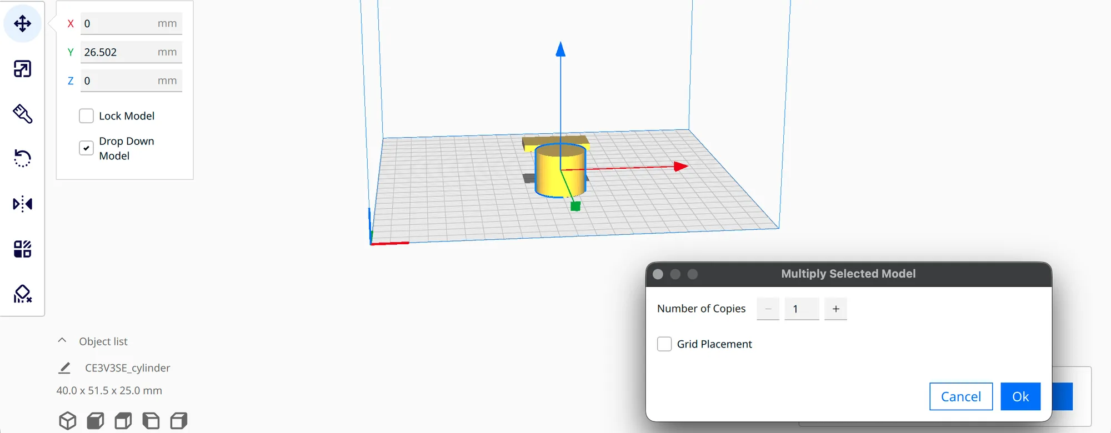Click the pencil edit icon beside CE3V3SE_cylinder
The width and height of the screenshot is (1111, 433).
(x=64, y=368)
